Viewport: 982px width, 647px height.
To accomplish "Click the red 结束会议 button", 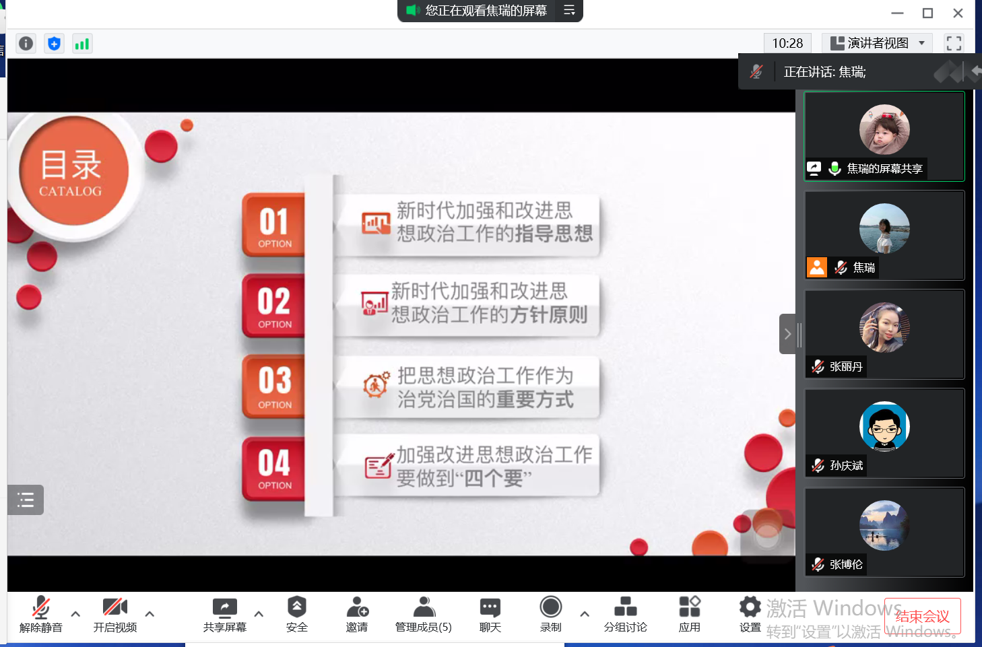I will point(922,616).
